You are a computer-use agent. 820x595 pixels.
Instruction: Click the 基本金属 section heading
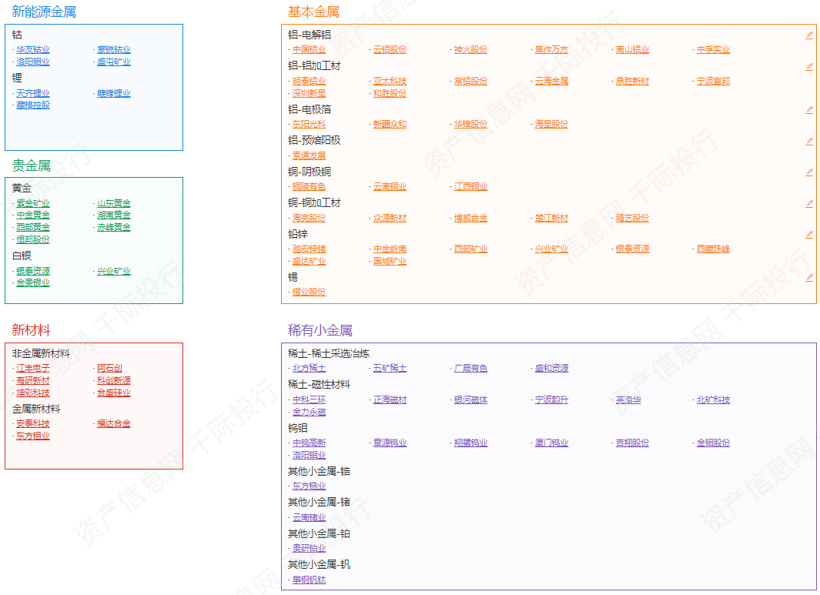(313, 12)
